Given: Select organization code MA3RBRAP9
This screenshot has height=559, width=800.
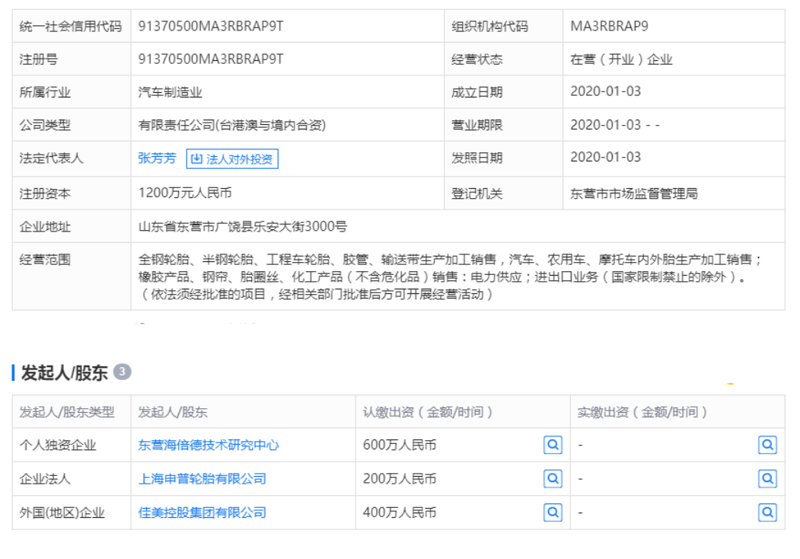Looking at the screenshot, I should 609,26.
